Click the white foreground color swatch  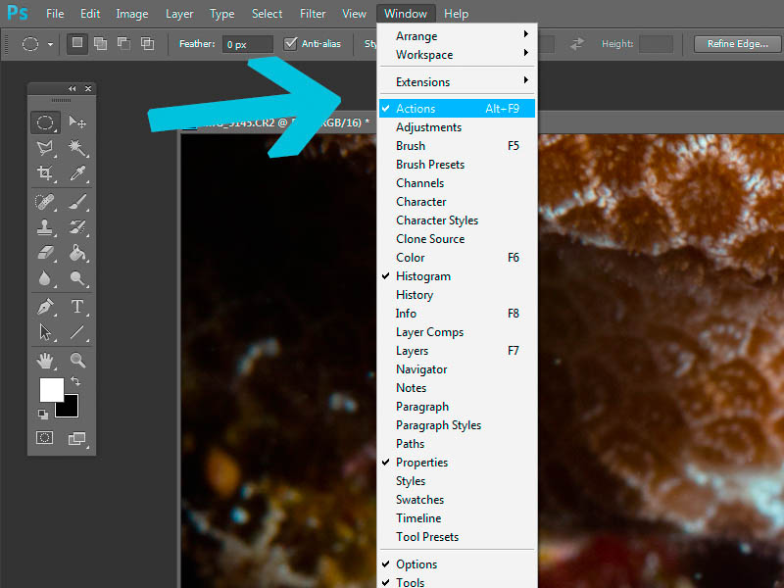[50, 389]
